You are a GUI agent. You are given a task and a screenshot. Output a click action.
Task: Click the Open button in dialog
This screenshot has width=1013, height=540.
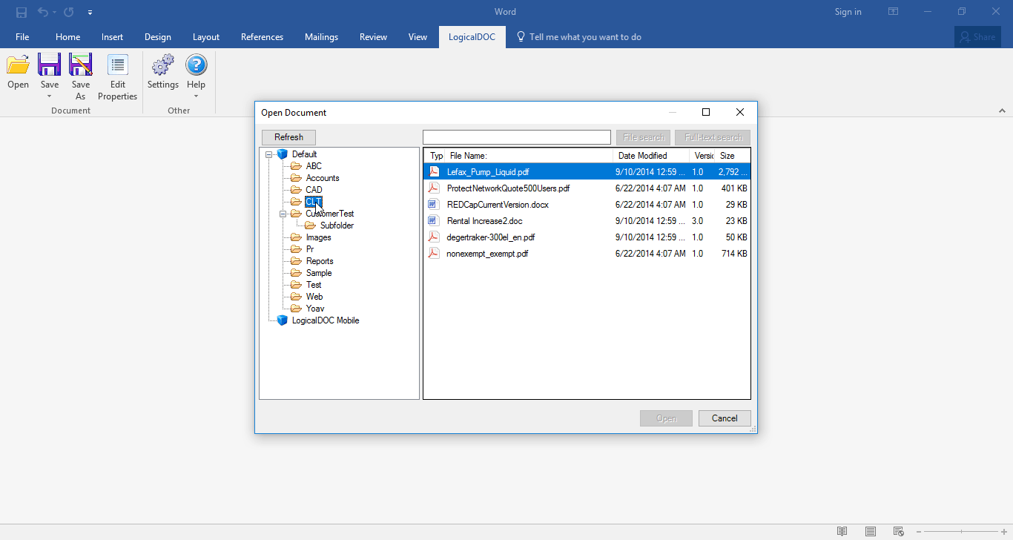666,418
